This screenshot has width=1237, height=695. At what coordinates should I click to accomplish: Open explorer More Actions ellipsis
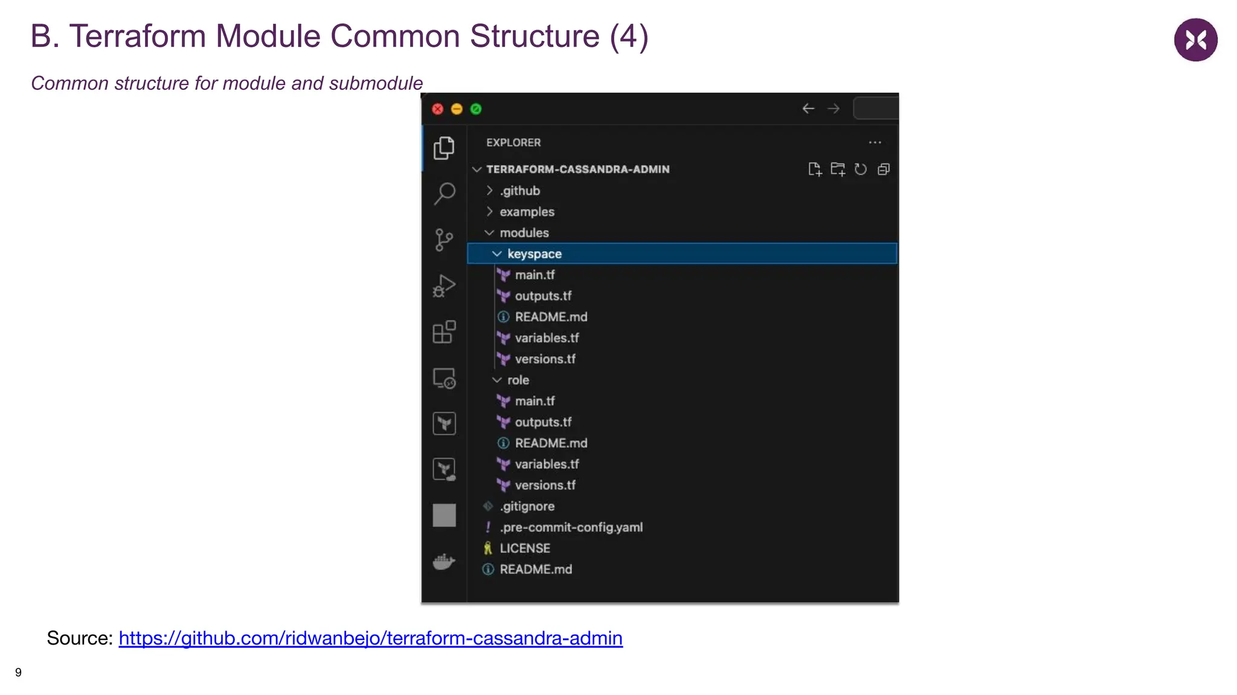875,142
